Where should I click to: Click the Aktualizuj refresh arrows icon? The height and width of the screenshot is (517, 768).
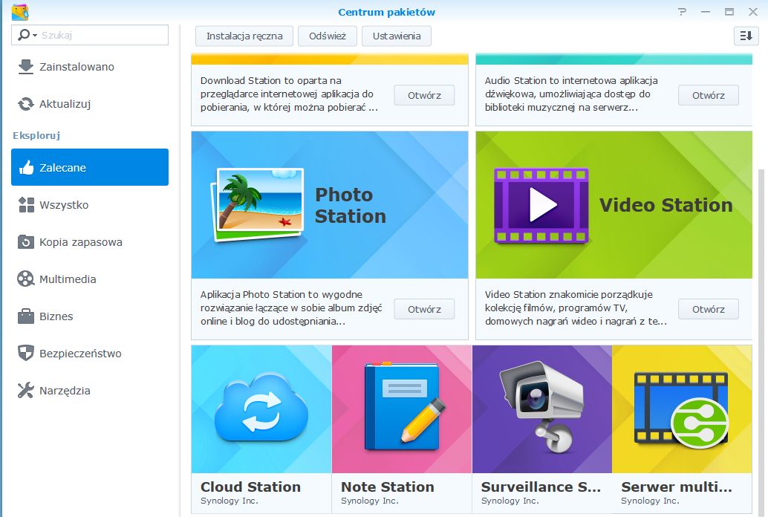coord(25,104)
